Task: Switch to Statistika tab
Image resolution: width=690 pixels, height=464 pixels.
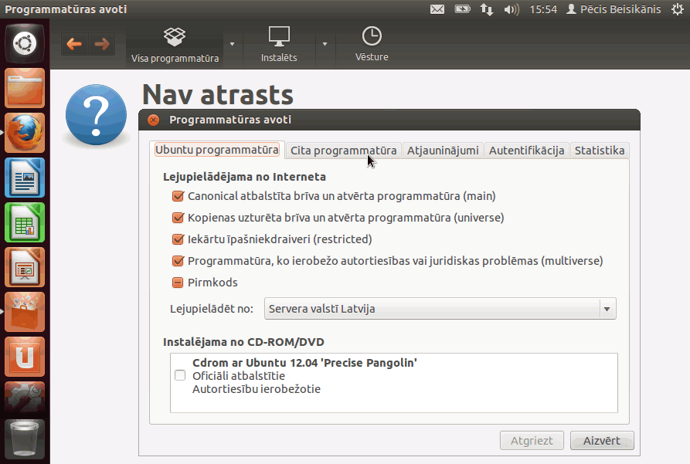Action: pos(600,151)
